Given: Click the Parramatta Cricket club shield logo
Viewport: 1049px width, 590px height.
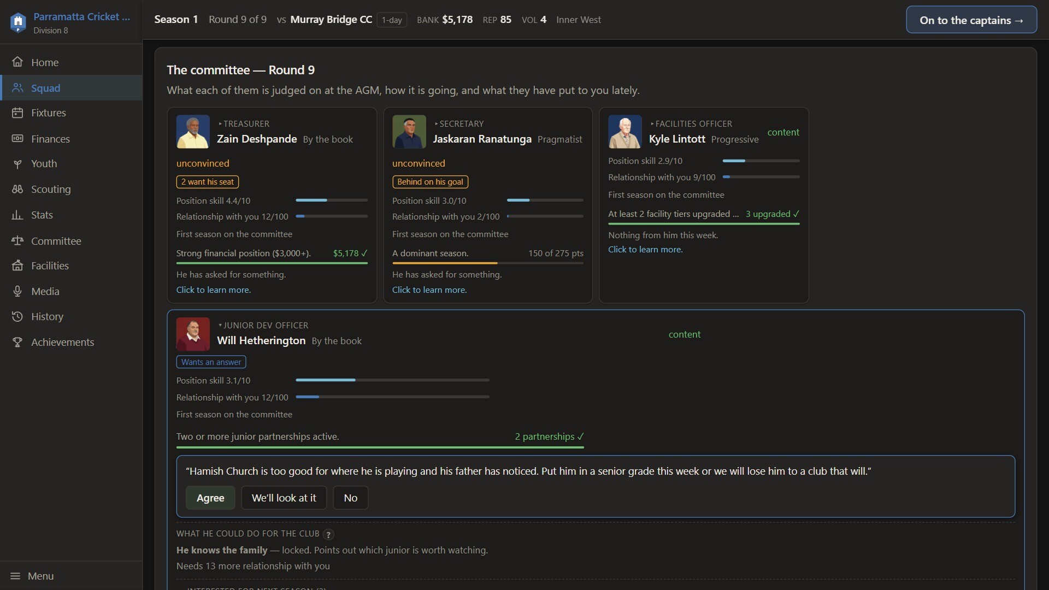Looking at the screenshot, I should point(18,22).
